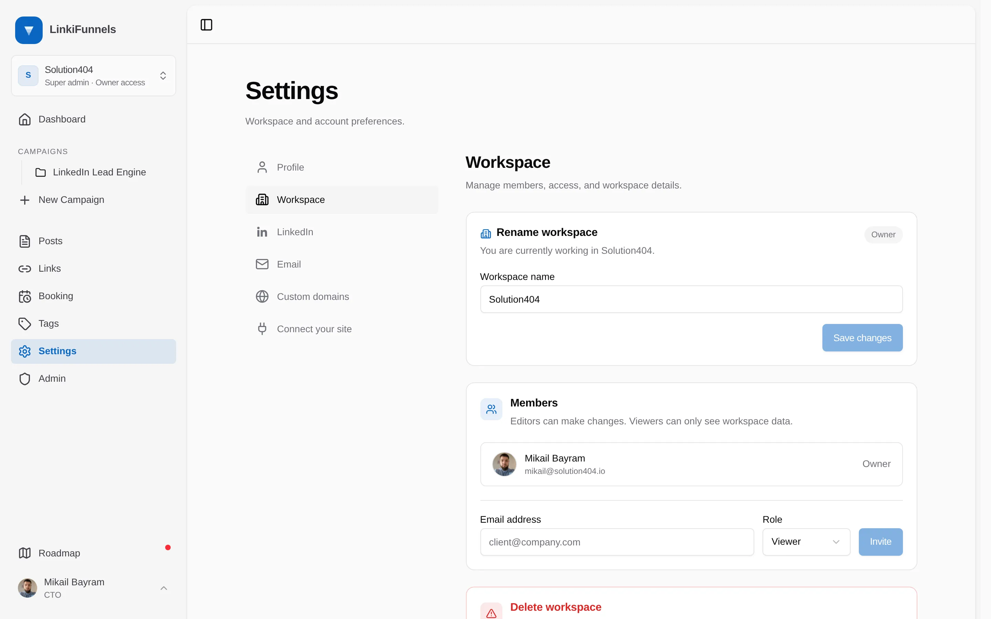Open Connect your site settings
This screenshot has height=619, width=991.
pyautogui.click(x=342, y=329)
